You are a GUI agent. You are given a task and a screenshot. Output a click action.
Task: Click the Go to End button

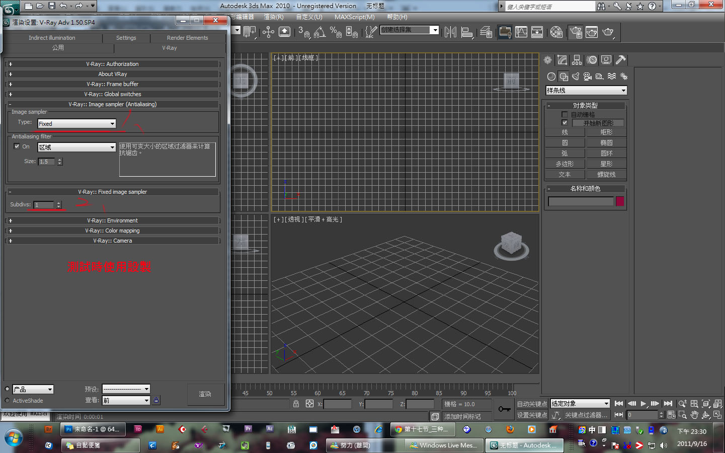point(668,403)
